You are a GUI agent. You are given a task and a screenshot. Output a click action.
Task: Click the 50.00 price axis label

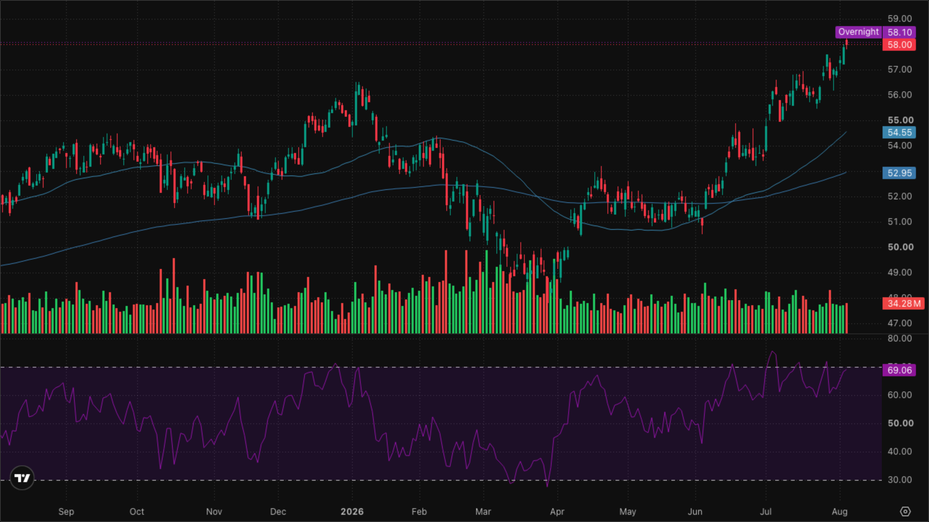(900, 247)
